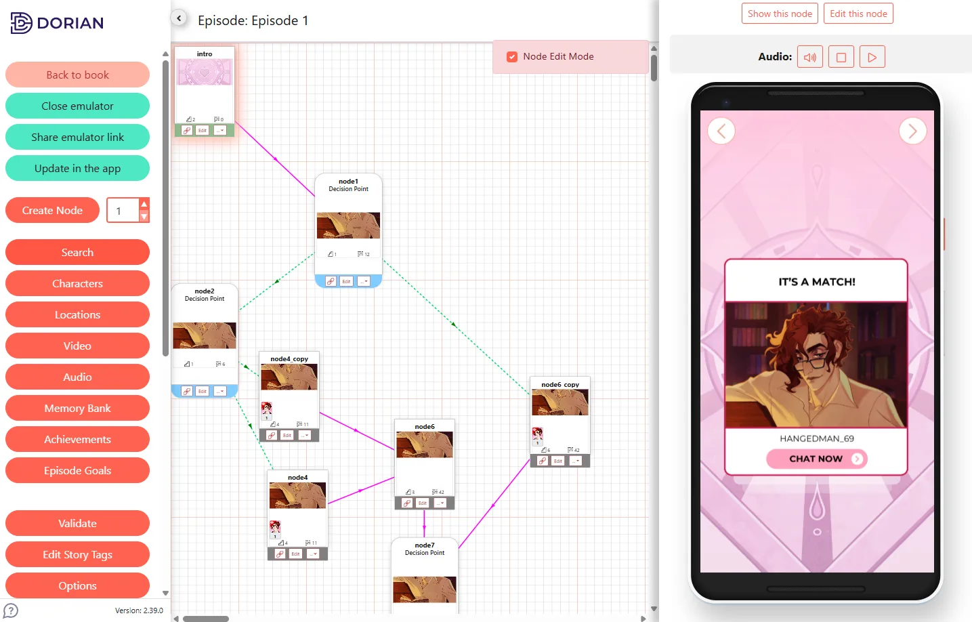Open the more options dropdown on node2
972x622 pixels.
219,391
